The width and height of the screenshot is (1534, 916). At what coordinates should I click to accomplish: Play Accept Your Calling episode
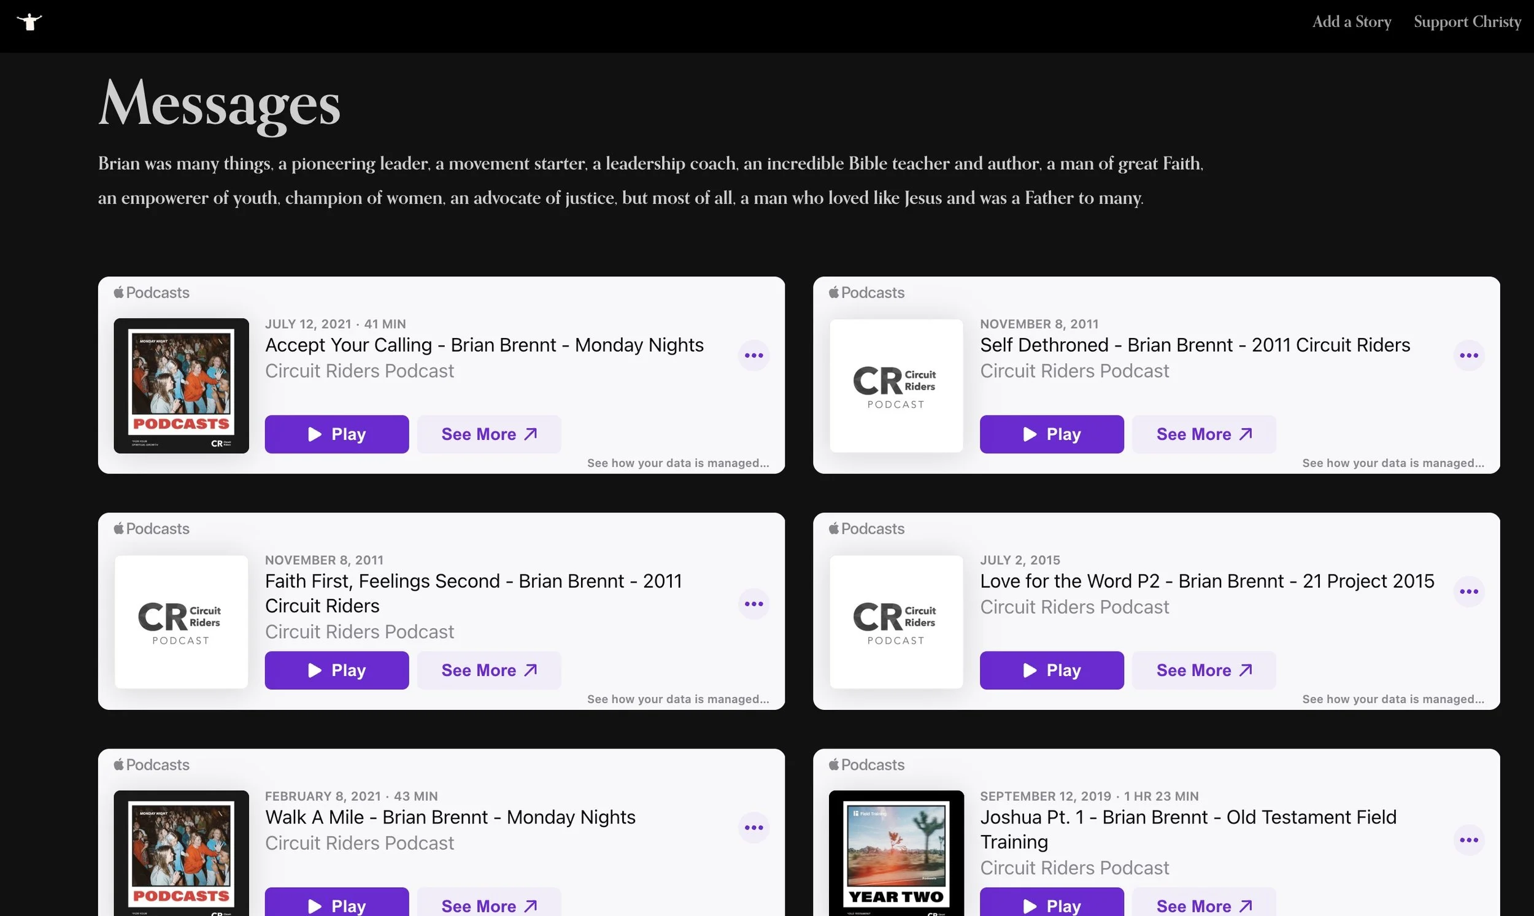pos(336,434)
